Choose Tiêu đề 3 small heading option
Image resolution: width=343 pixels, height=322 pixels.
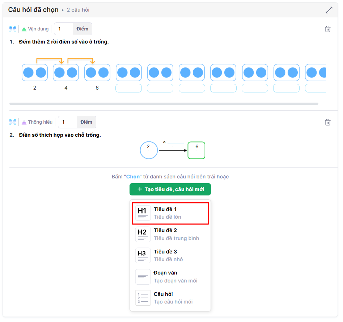(170, 256)
